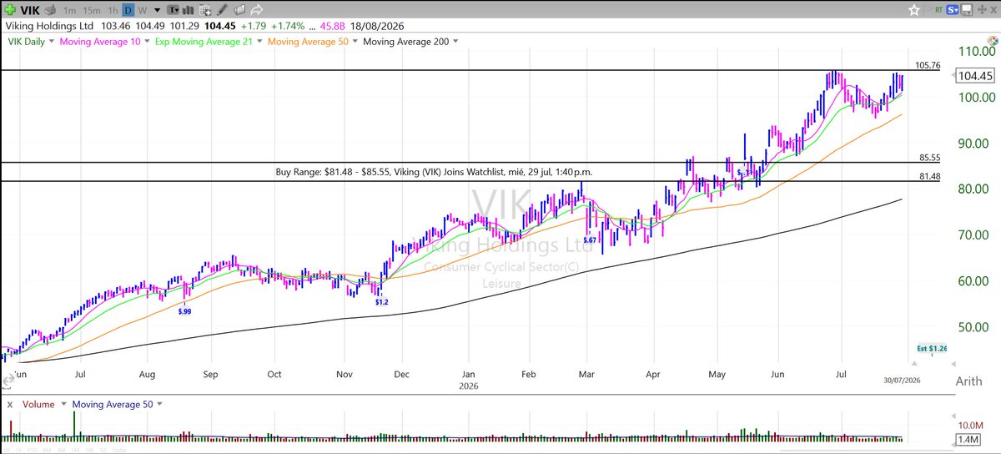Expand Moving Average 10 dropdown

(146, 41)
